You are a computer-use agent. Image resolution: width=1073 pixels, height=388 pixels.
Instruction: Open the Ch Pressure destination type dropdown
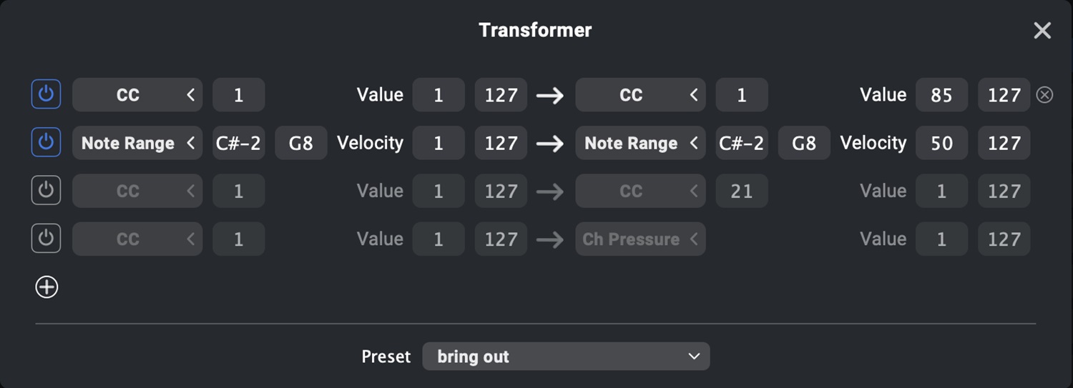[640, 239]
